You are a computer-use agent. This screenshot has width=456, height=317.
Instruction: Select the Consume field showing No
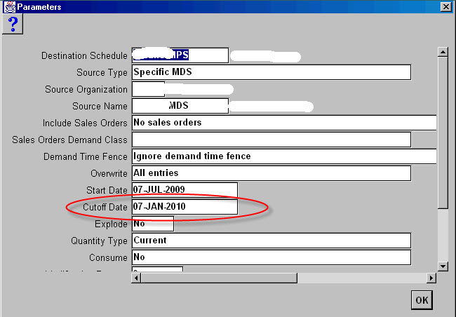pos(271,257)
